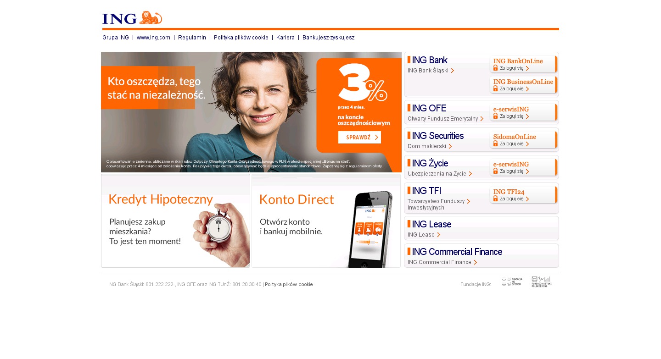Click the SPRAWDŹ button on the banner

coord(359,138)
